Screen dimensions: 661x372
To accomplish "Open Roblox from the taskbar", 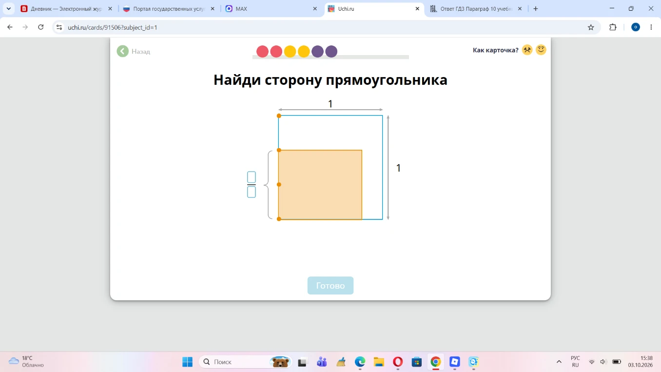I will (x=455, y=362).
